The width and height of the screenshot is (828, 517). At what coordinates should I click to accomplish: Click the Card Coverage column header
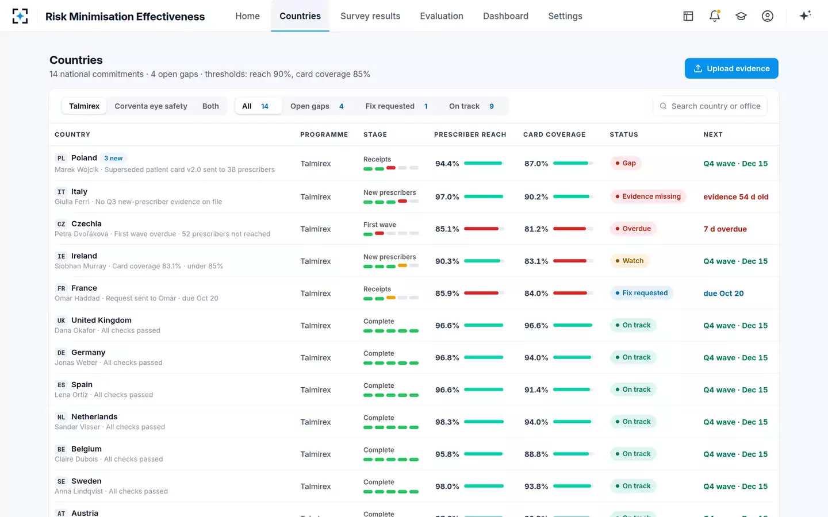(x=554, y=134)
